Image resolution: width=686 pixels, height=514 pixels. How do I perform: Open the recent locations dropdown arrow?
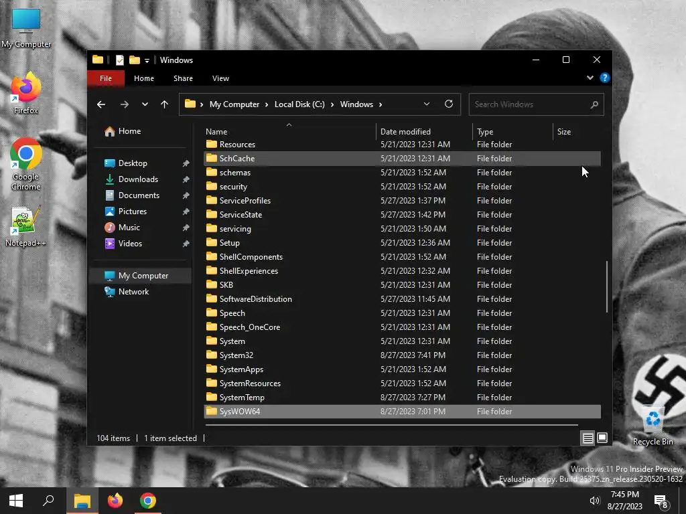coord(145,104)
